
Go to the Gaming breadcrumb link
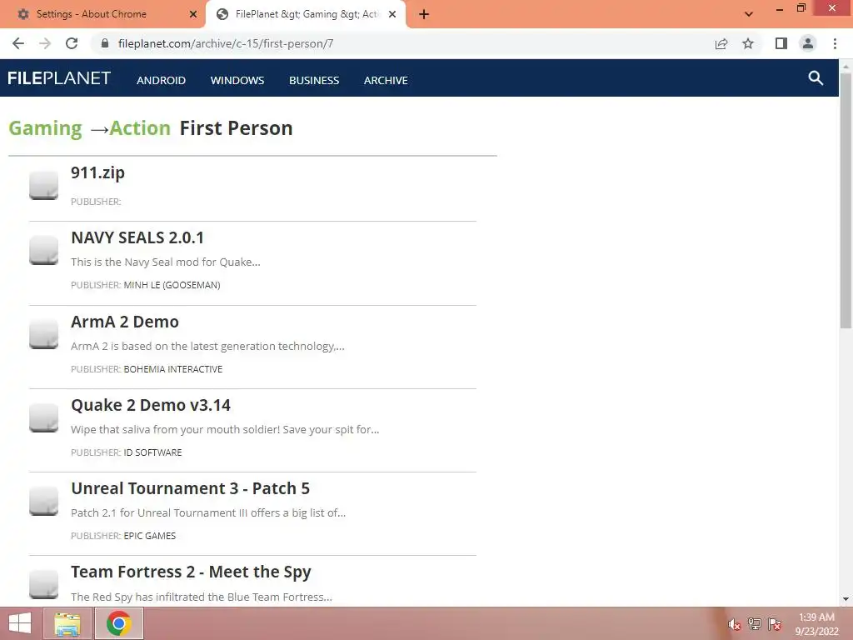tap(45, 128)
